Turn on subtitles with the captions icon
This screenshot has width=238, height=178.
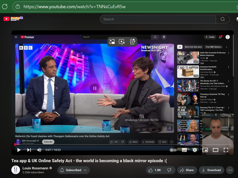point(184,150)
